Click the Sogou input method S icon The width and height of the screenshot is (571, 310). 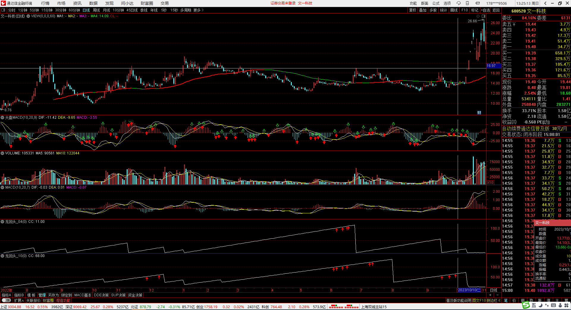click(526, 305)
